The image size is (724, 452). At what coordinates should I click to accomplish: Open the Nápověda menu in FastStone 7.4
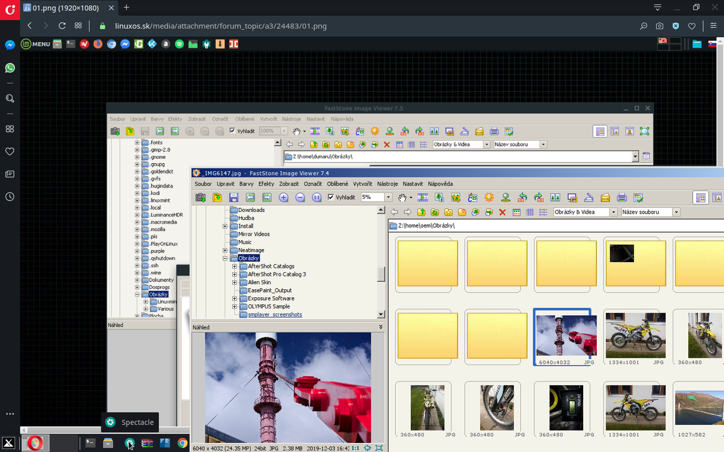tap(440, 184)
